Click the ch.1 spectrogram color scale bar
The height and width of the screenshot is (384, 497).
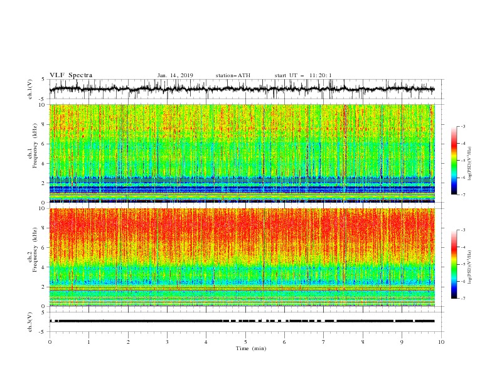454,160
